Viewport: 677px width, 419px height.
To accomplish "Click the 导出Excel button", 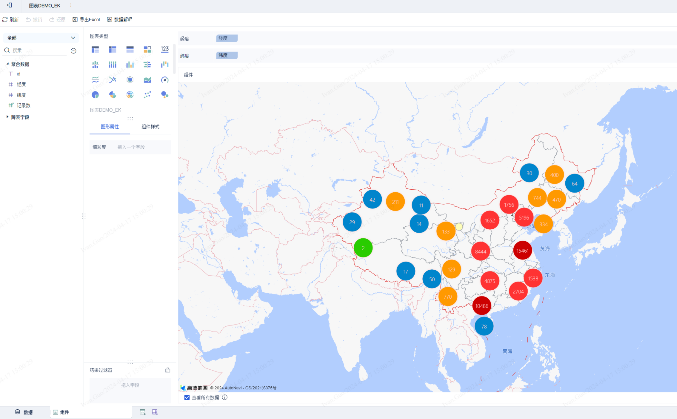I will (x=86, y=20).
